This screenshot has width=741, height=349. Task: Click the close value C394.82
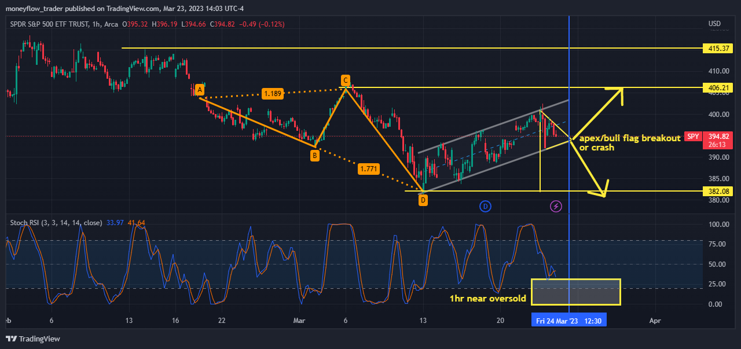click(x=222, y=24)
